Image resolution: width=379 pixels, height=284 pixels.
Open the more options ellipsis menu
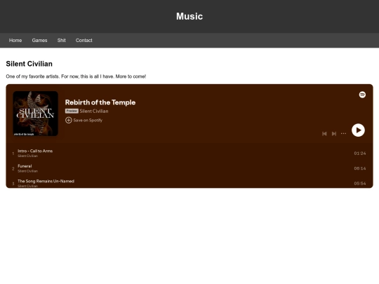pos(343,133)
